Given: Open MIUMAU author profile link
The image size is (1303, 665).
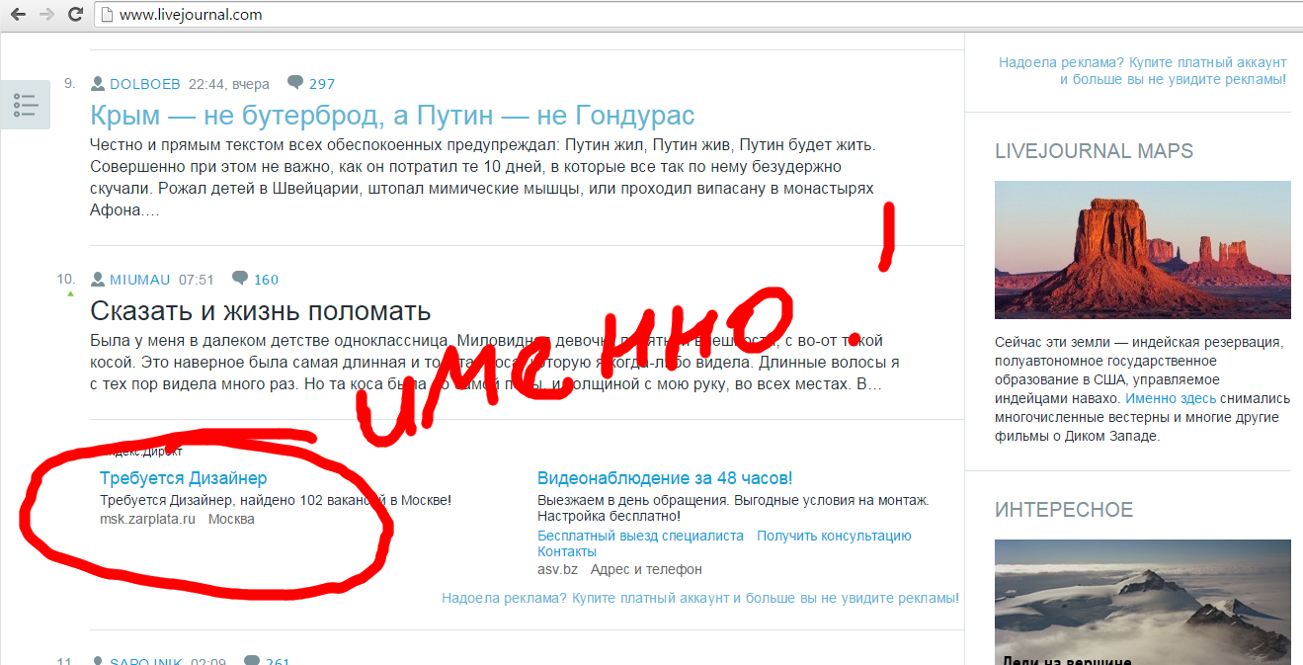Looking at the screenshot, I should click(x=139, y=280).
